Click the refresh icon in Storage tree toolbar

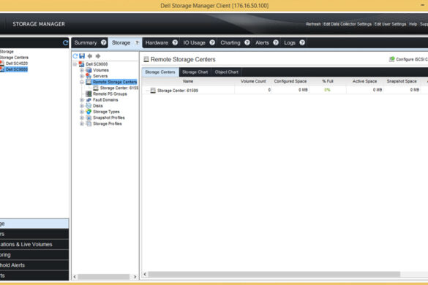pyautogui.click(x=75, y=56)
